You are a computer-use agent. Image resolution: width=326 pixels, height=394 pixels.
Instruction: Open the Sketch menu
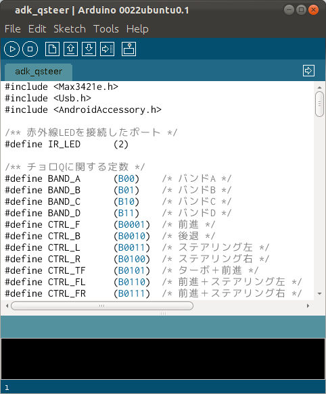point(70,29)
